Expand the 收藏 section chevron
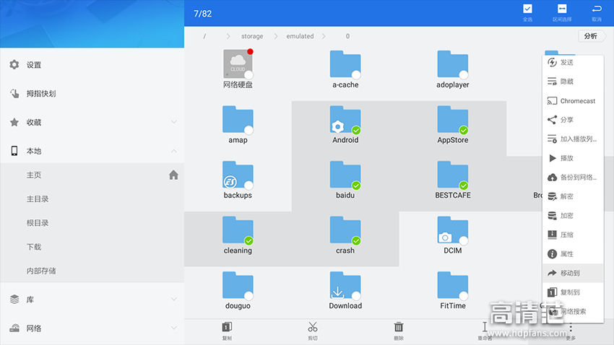 pos(174,122)
